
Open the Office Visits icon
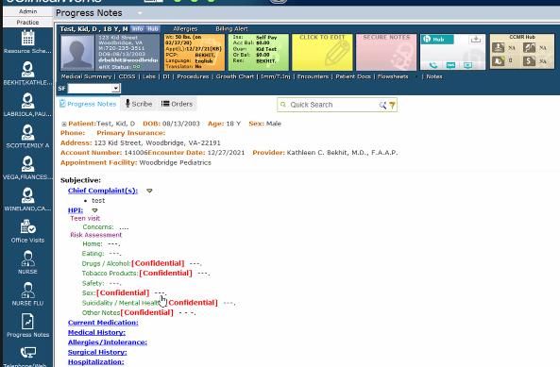click(27, 226)
